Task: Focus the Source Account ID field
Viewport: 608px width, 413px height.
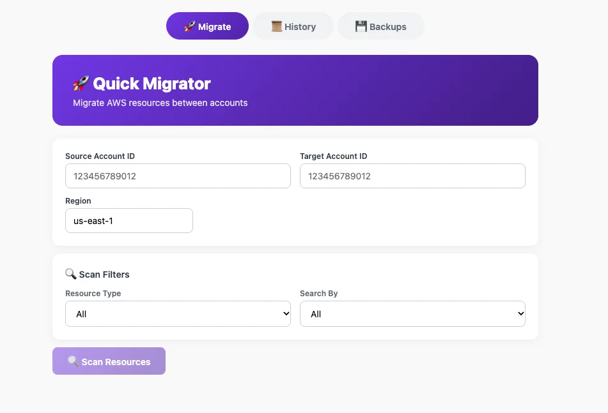Action: tap(178, 176)
